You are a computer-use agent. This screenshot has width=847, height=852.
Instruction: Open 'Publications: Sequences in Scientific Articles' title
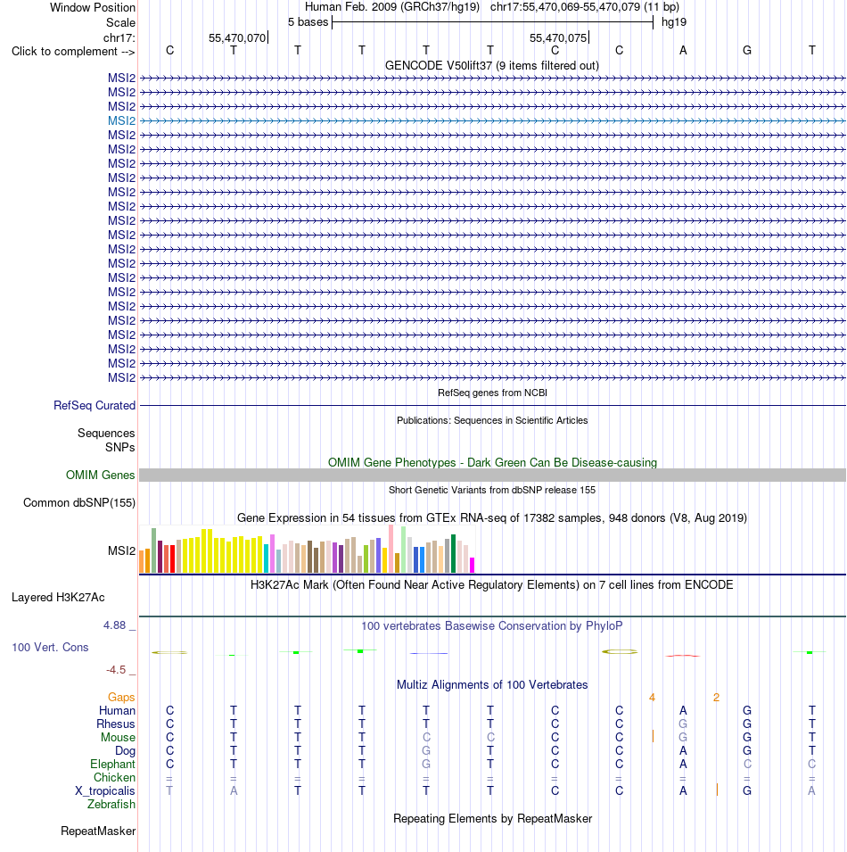[492, 420]
